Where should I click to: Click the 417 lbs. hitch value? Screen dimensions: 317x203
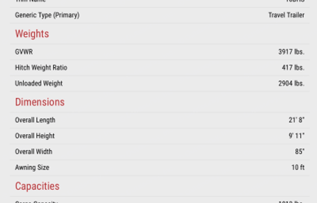click(293, 68)
